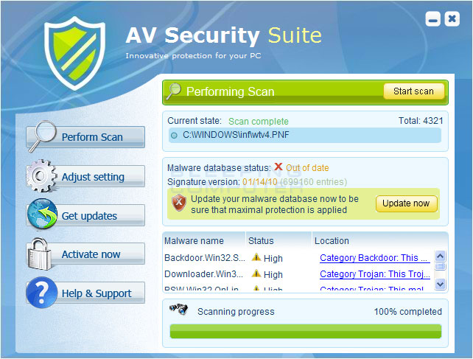473x359 pixels.
Task: Select the Downloader.Win3 malware row
Action: (x=298, y=274)
